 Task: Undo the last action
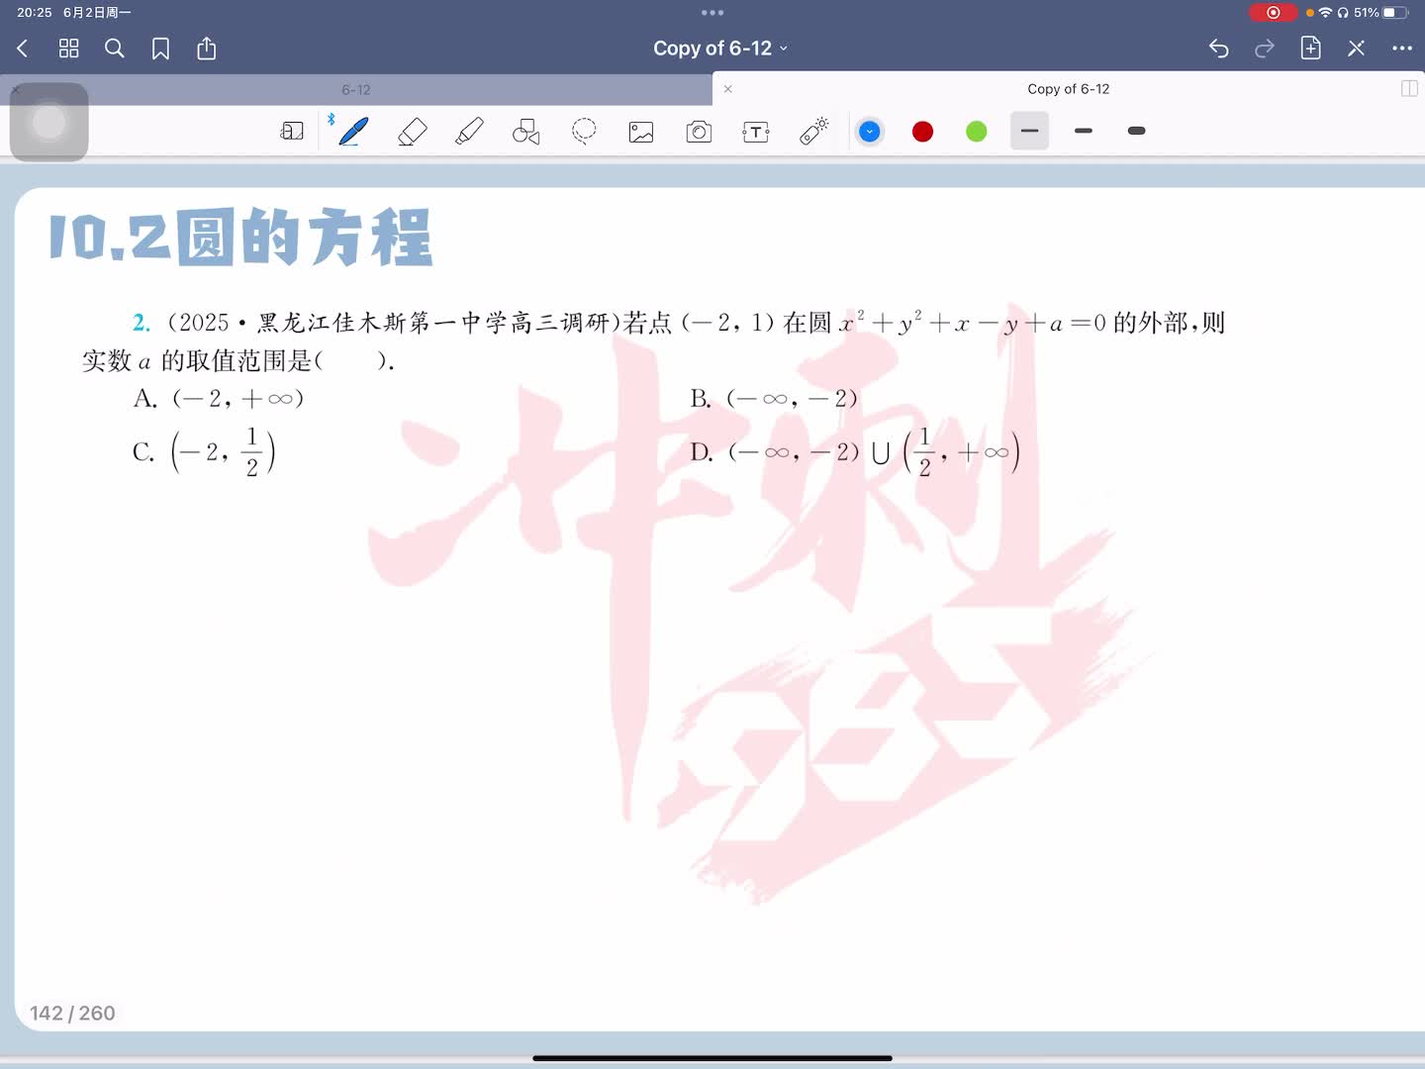pos(1218,49)
